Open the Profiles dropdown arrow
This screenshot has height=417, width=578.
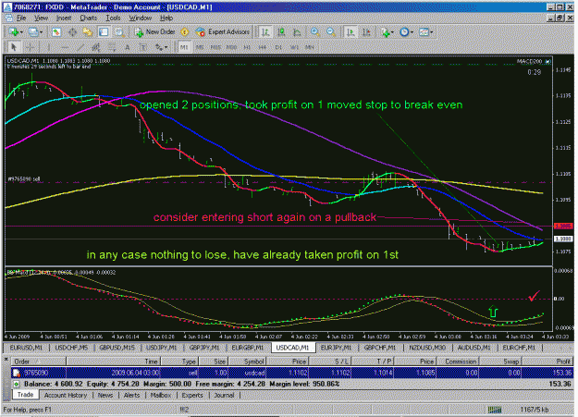point(41,32)
